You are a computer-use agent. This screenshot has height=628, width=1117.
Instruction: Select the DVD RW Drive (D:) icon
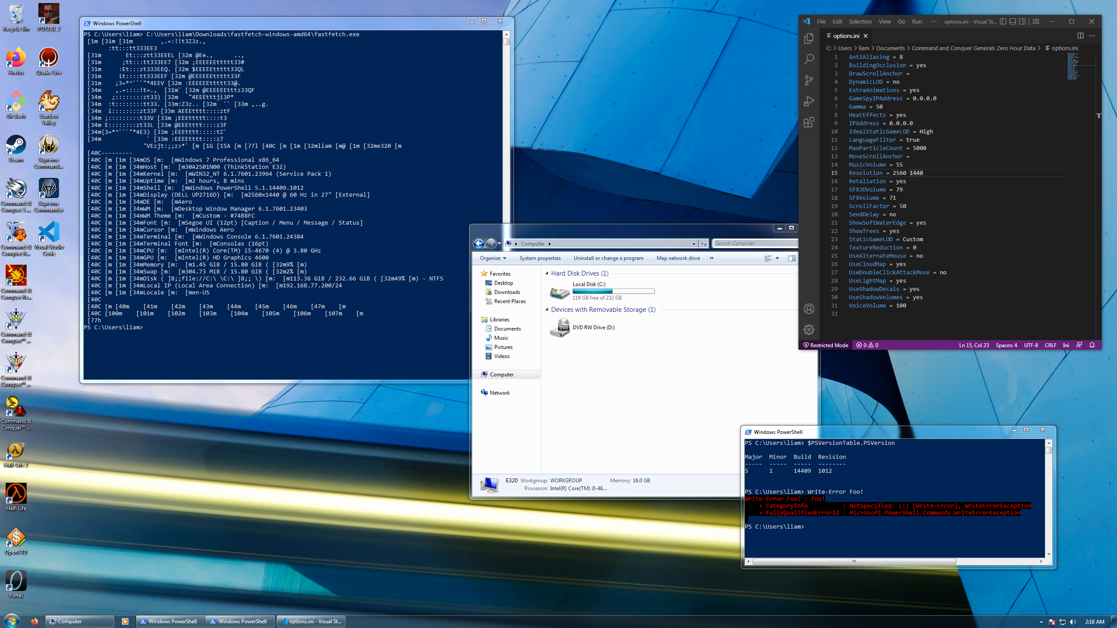(559, 328)
